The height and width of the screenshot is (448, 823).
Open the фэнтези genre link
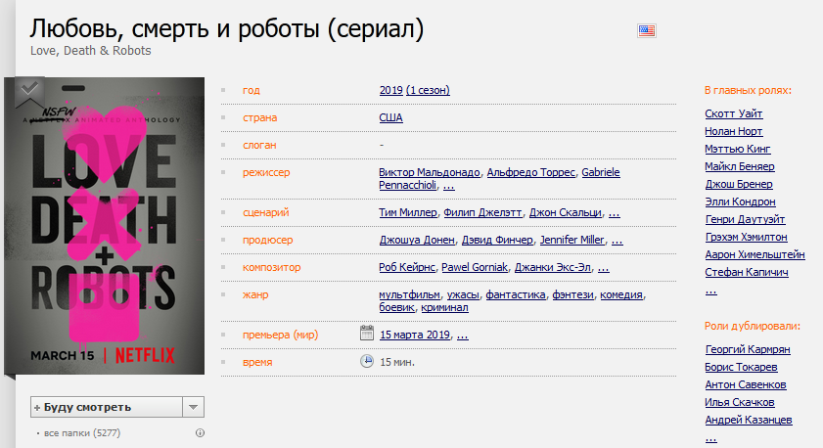coord(572,294)
